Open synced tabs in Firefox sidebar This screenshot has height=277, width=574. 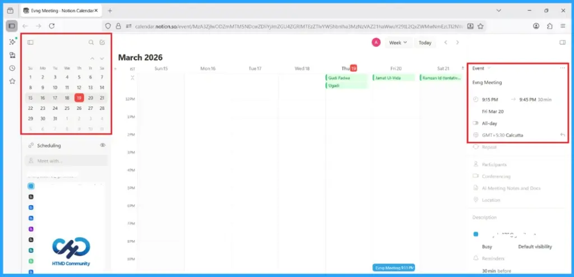(12, 55)
